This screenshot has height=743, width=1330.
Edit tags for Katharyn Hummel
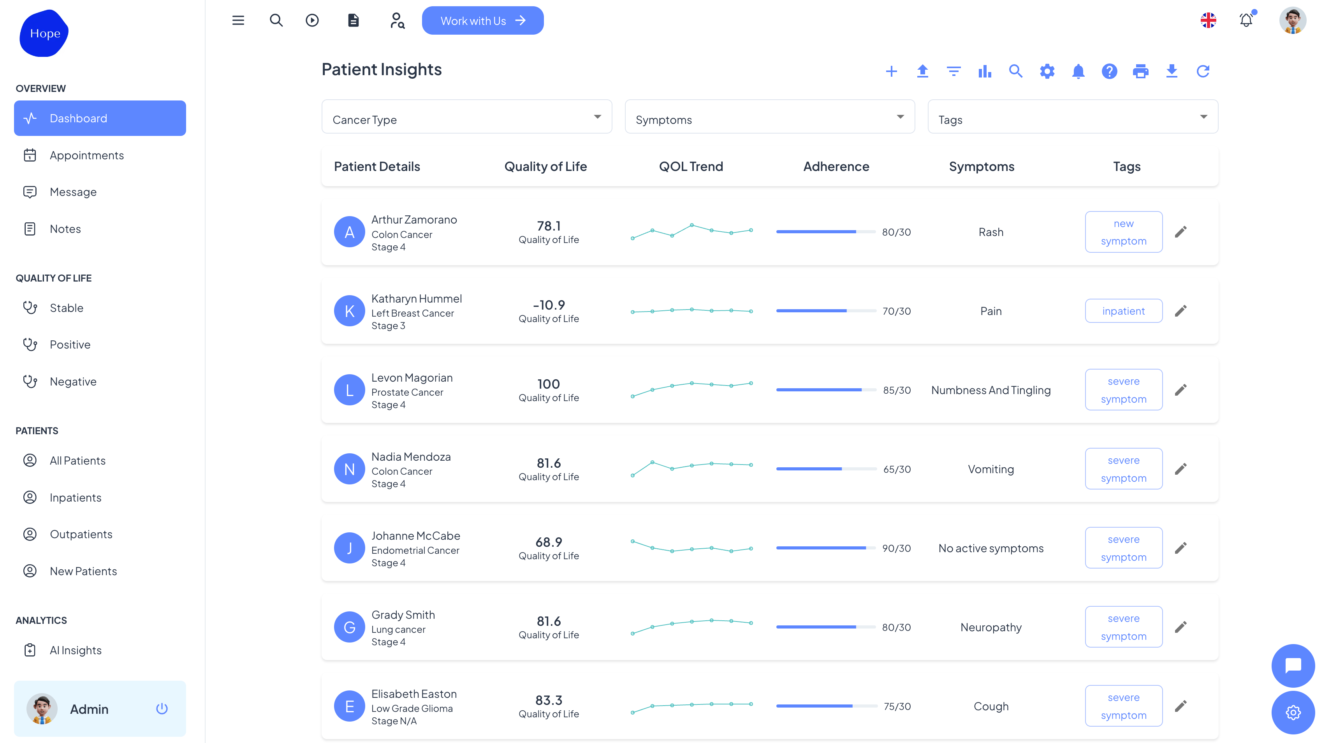click(x=1181, y=311)
